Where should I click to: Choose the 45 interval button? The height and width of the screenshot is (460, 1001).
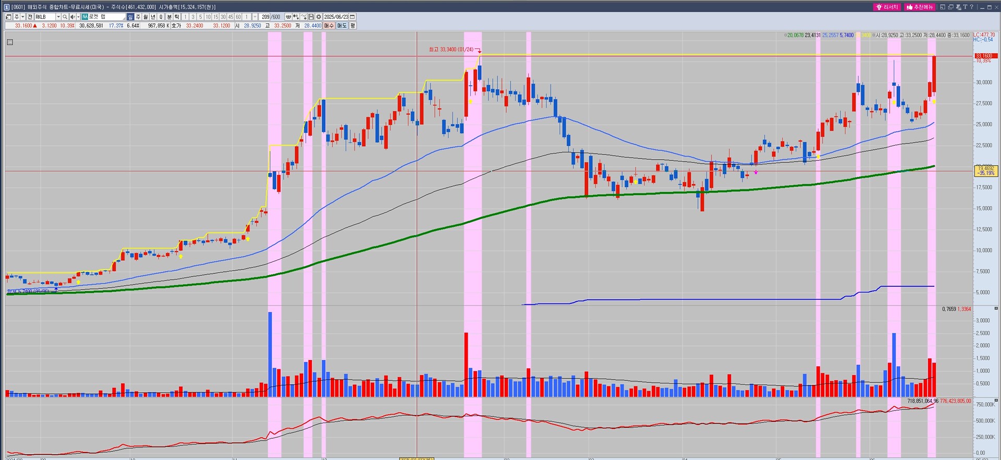click(x=230, y=17)
